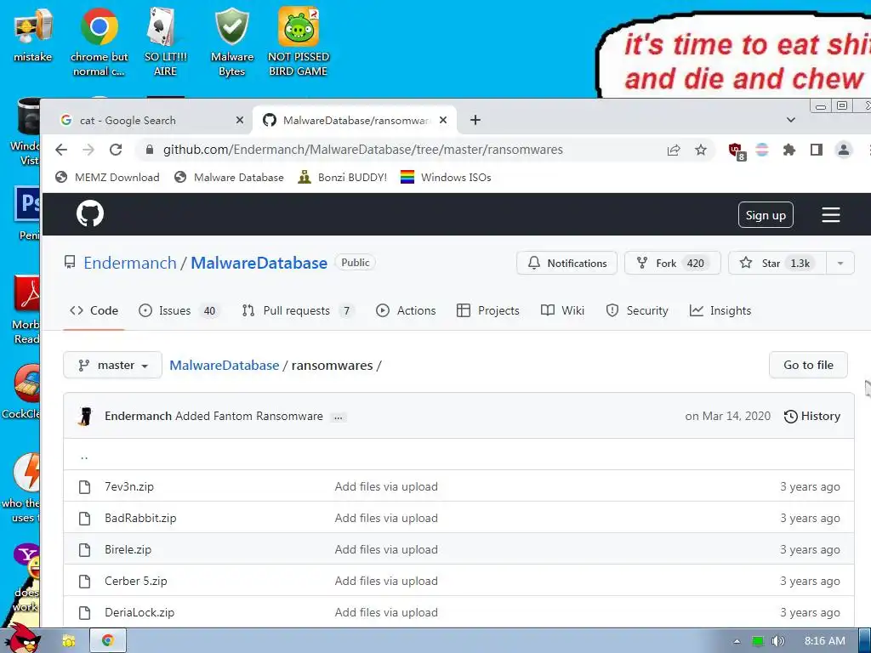Show hidden tray icons arrow
The width and height of the screenshot is (871, 653).
(x=737, y=641)
